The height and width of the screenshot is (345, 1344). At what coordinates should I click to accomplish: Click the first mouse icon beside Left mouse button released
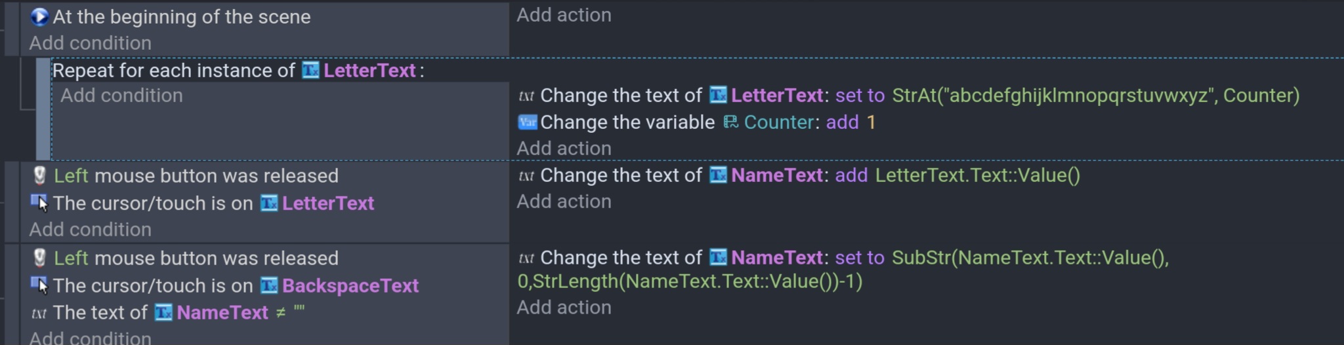[39, 175]
